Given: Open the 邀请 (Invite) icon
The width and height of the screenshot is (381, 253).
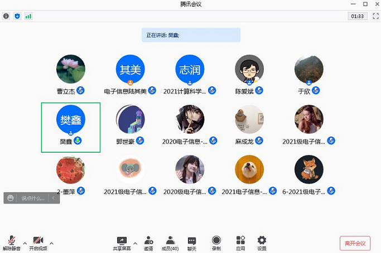Looking at the screenshot, I should click(x=148, y=243).
